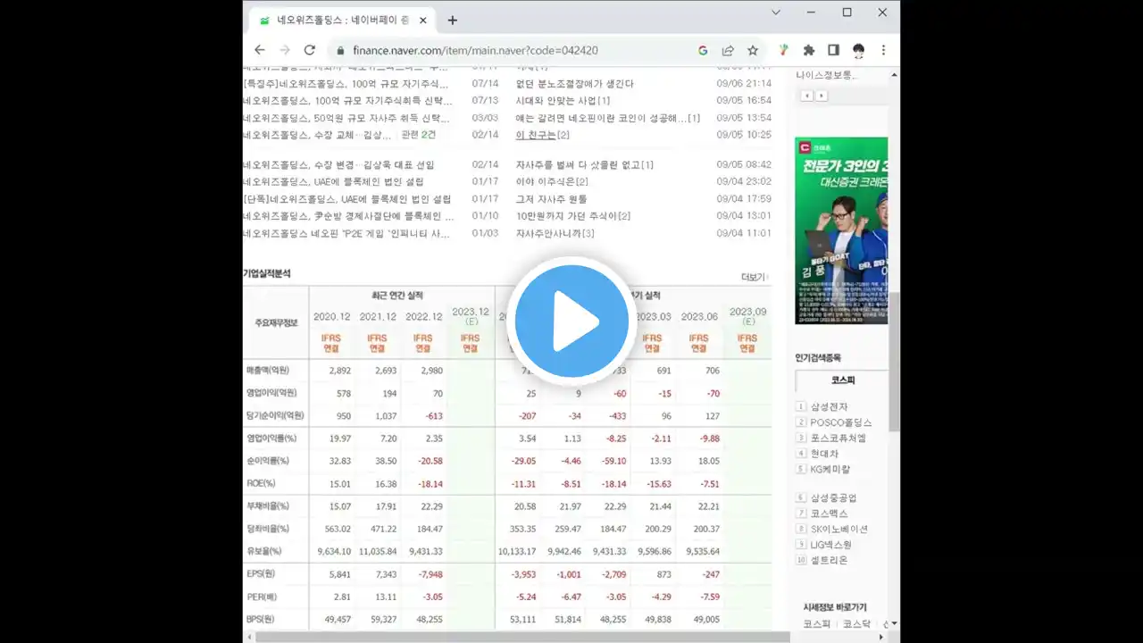Bookmark this page with the star icon
The width and height of the screenshot is (1143, 643).
coord(753,50)
